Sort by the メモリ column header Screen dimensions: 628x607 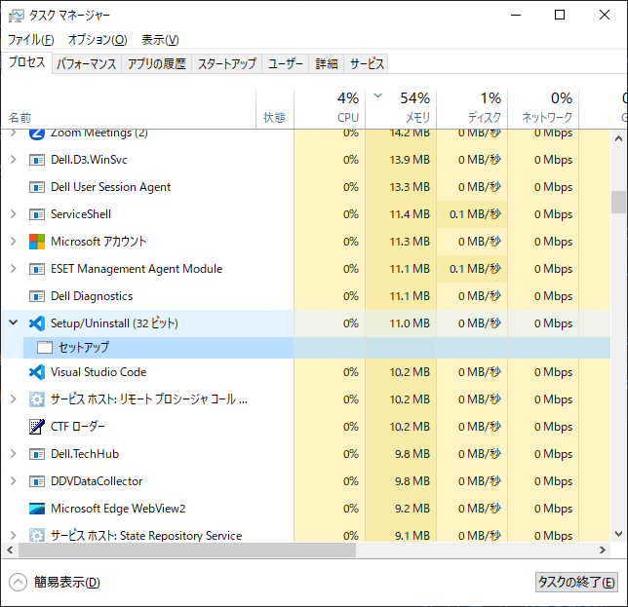coord(401,109)
